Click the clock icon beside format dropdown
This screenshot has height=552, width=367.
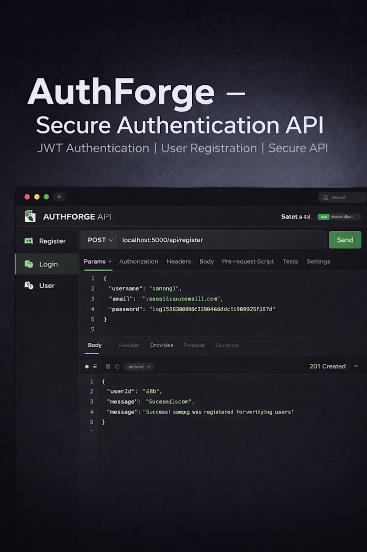[117, 366]
